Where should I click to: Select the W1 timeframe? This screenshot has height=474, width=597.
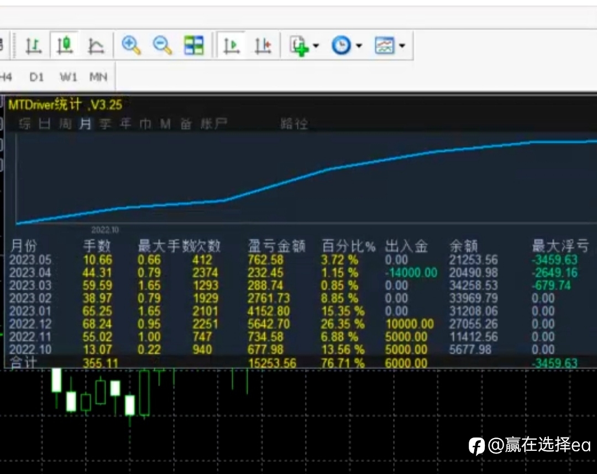pos(69,77)
